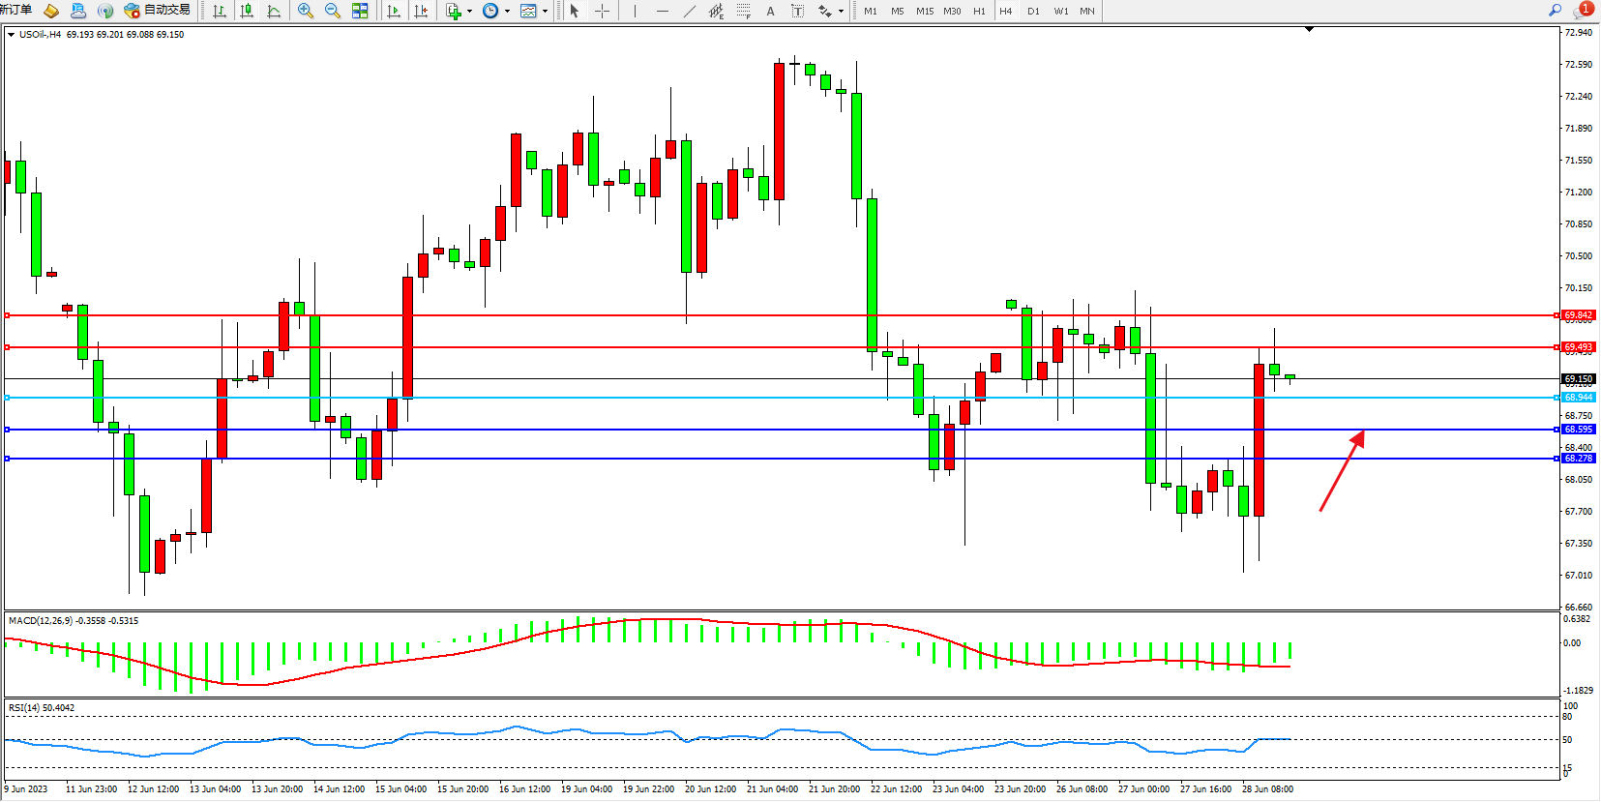
Task: Select the crosshair cursor tool
Action: (602, 11)
